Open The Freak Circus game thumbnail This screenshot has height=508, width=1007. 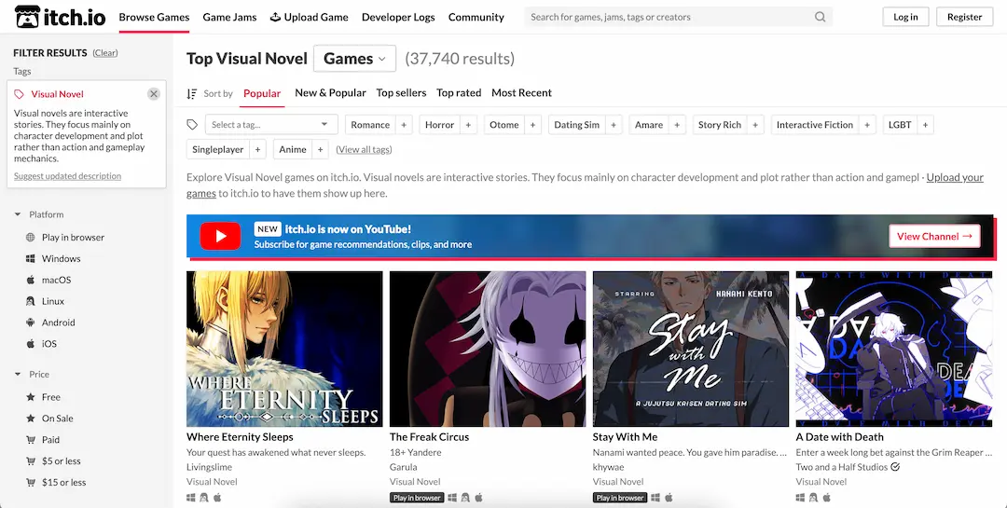(488, 349)
